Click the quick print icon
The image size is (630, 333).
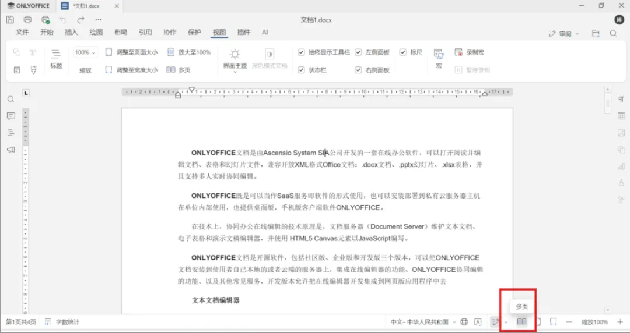[x=45, y=20]
